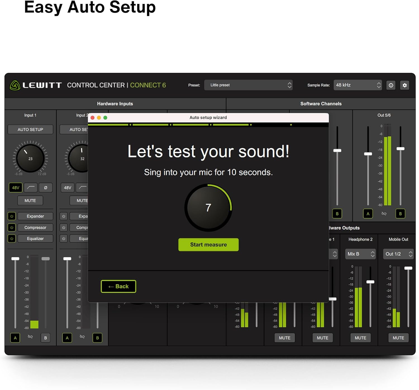Toggle Mix A routing for Input 1
This screenshot has height=390, width=419.
[x=15, y=338]
